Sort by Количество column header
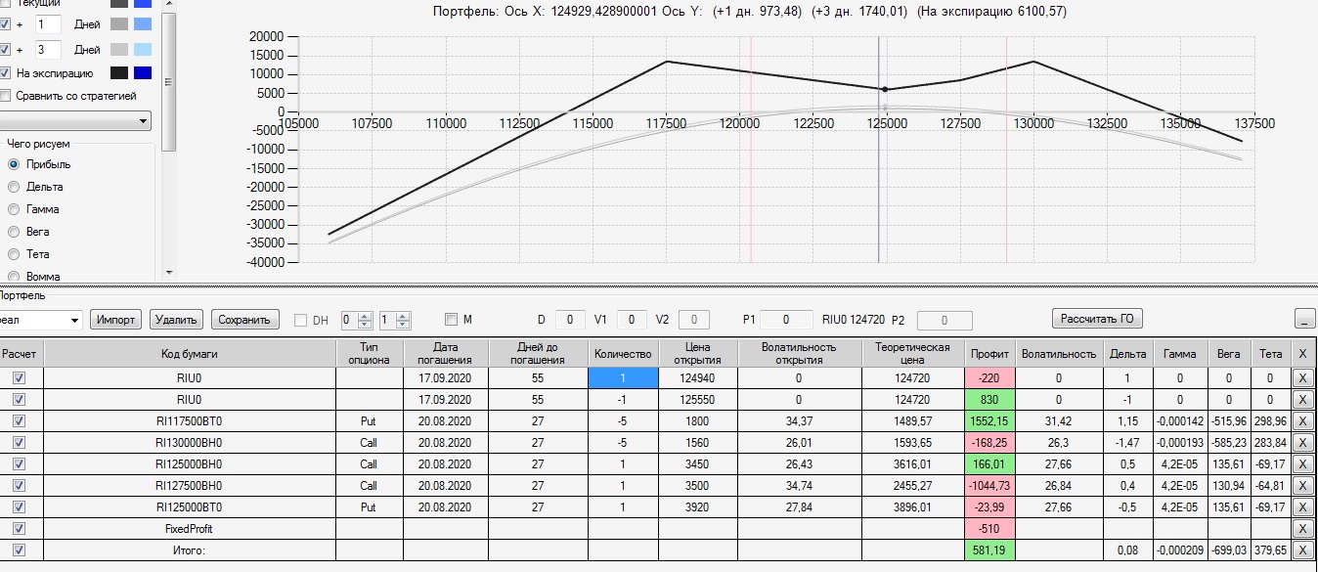 (622, 353)
